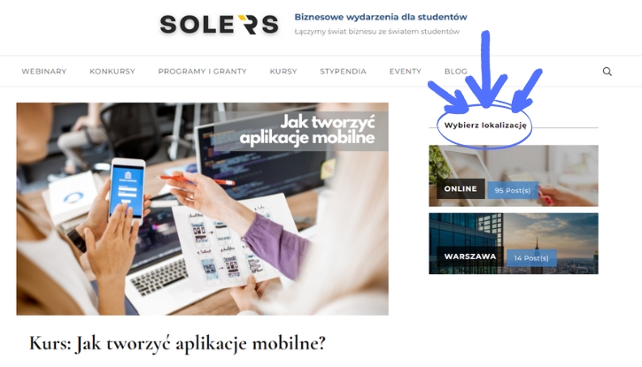Open the EVENTY menu item
Screen dimensions: 642x367
tap(406, 72)
